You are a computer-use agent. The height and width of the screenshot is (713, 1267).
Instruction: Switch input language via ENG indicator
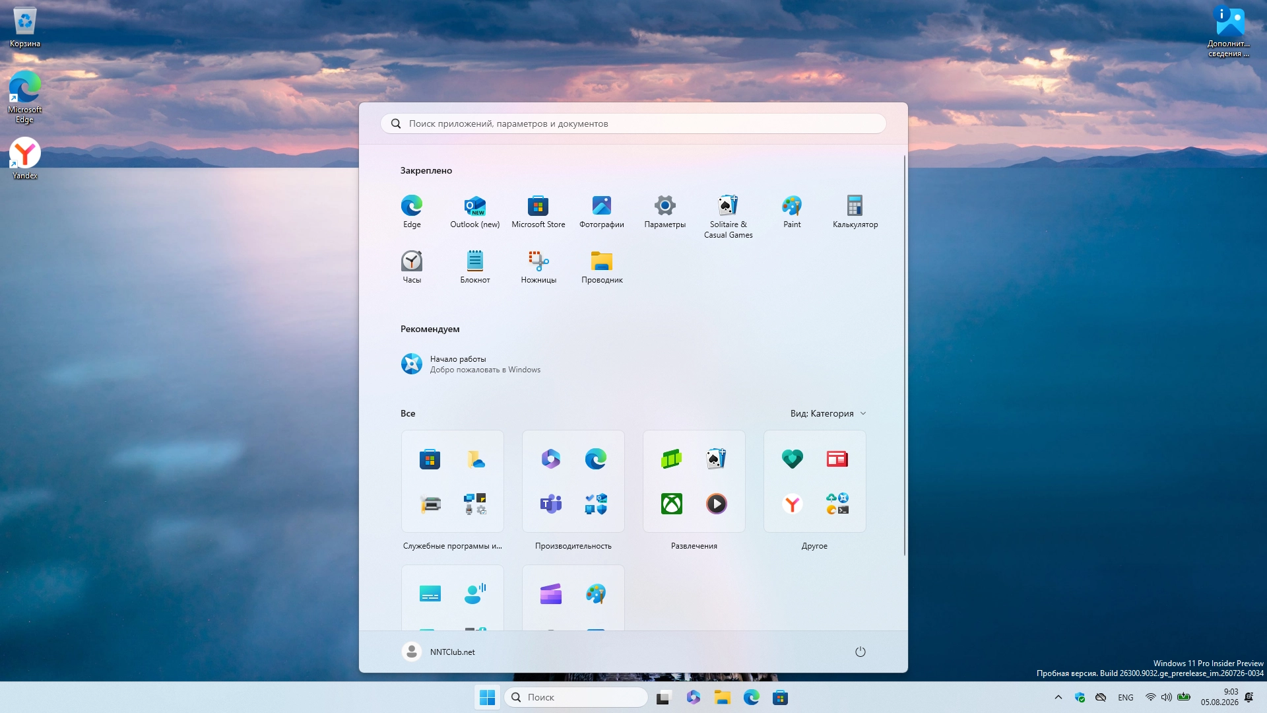point(1126,697)
